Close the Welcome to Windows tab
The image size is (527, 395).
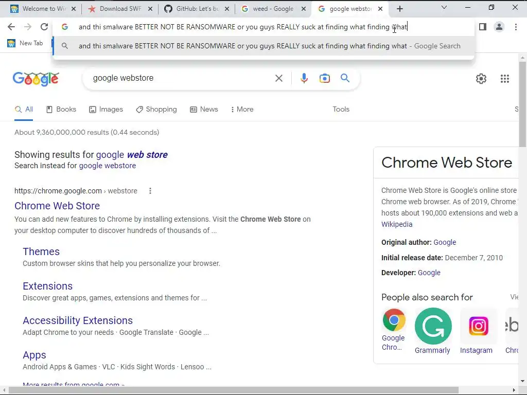coord(74,9)
